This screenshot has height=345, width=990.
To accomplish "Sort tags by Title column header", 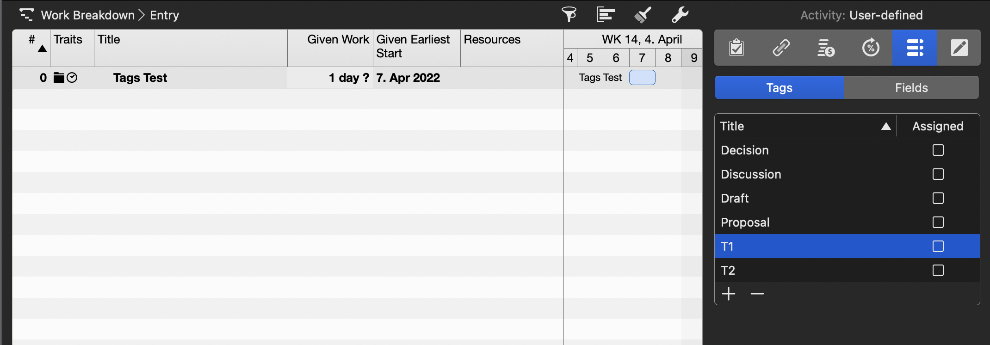I will pyautogui.click(x=805, y=126).
